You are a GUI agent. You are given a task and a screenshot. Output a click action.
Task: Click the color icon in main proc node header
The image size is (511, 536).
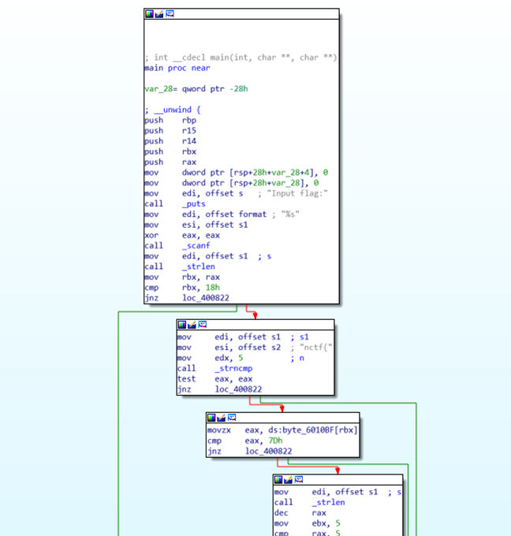tap(150, 13)
